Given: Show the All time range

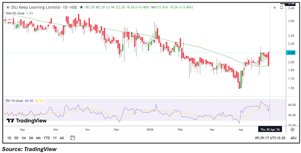Looking at the screenshot, I should [62, 138].
